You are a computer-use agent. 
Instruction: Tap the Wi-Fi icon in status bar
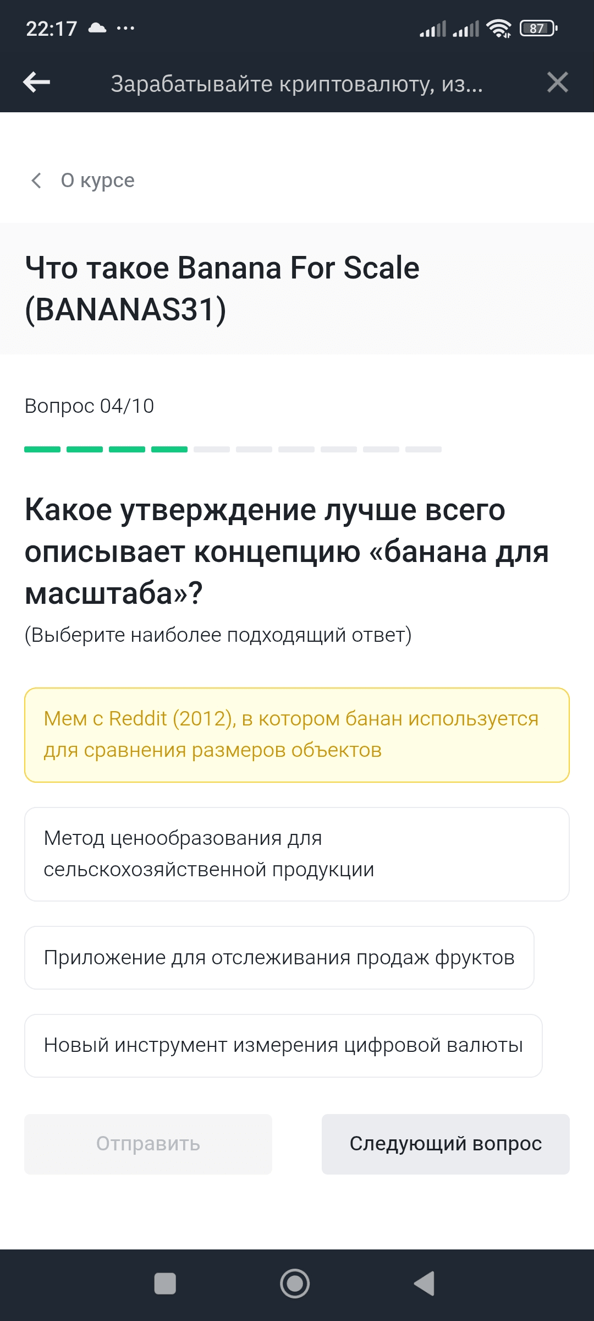click(499, 29)
